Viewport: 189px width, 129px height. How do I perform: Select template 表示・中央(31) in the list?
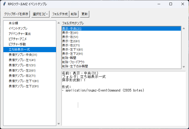[121, 29]
